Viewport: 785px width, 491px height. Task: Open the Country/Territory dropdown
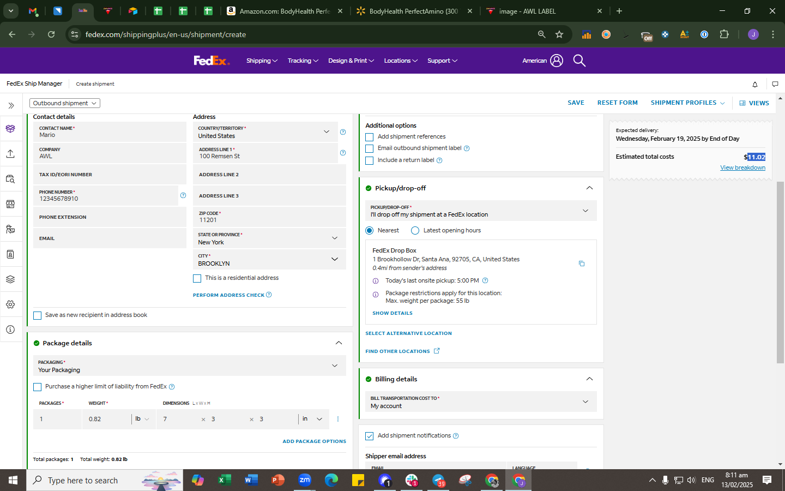(x=265, y=131)
